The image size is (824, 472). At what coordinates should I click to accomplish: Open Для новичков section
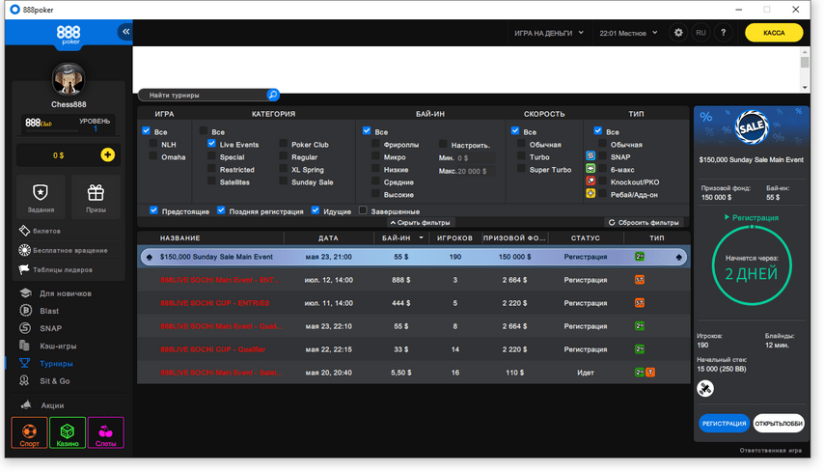click(x=66, y=293)
